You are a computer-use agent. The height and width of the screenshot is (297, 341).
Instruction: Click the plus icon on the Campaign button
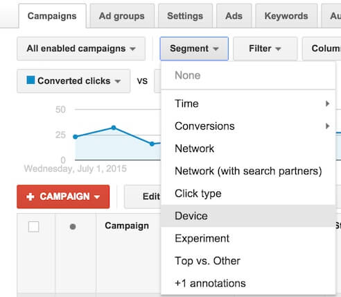30,197
